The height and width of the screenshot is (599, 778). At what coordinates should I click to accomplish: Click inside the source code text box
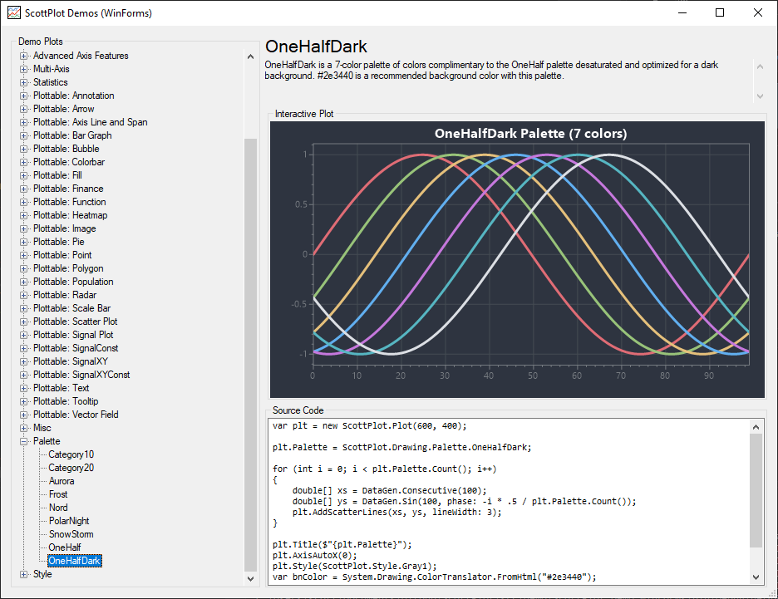[x=509, y=501]
